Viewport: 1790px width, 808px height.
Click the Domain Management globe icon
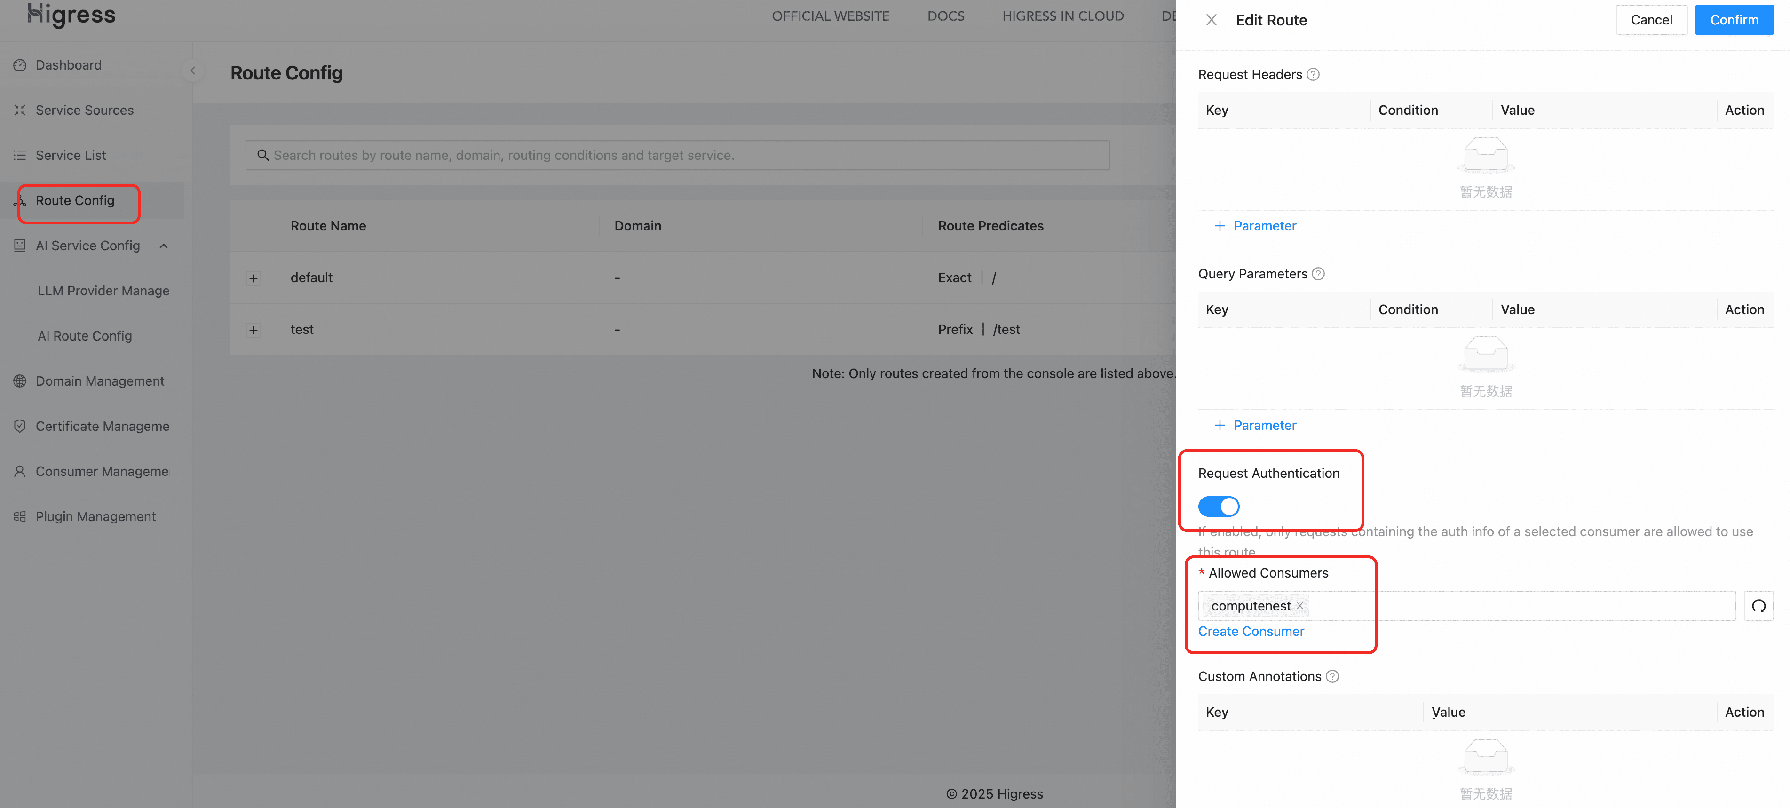coord(19,381)
